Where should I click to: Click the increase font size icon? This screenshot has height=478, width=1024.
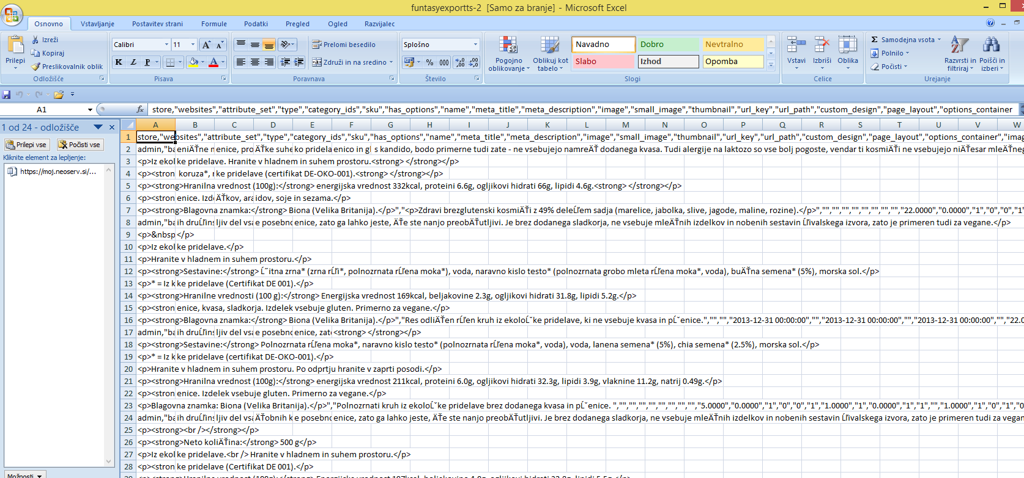(x=206, y=45)
